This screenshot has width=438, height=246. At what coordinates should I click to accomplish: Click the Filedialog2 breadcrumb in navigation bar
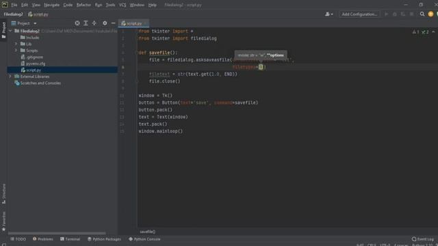[x=13, y=14]
